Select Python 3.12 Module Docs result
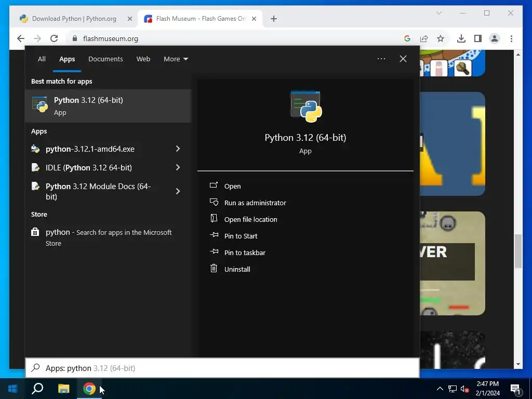 click(98, 191)
